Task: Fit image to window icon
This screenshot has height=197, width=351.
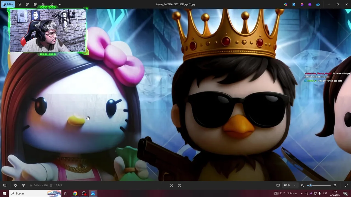Action: point(278,185)
